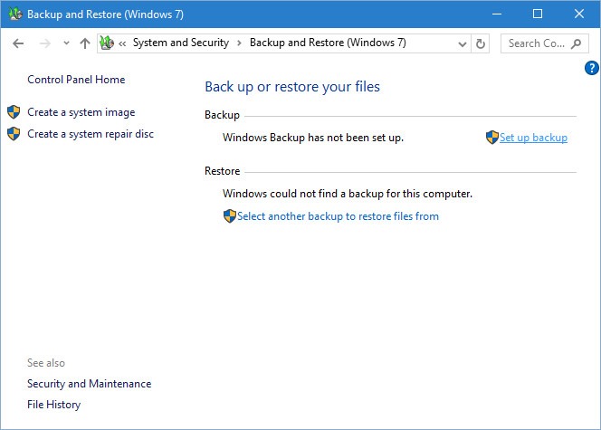The width and height of the screenshot is (601, 430).
Task: Click 'Back up or restore your files' heading
Action: click(292, 87)
